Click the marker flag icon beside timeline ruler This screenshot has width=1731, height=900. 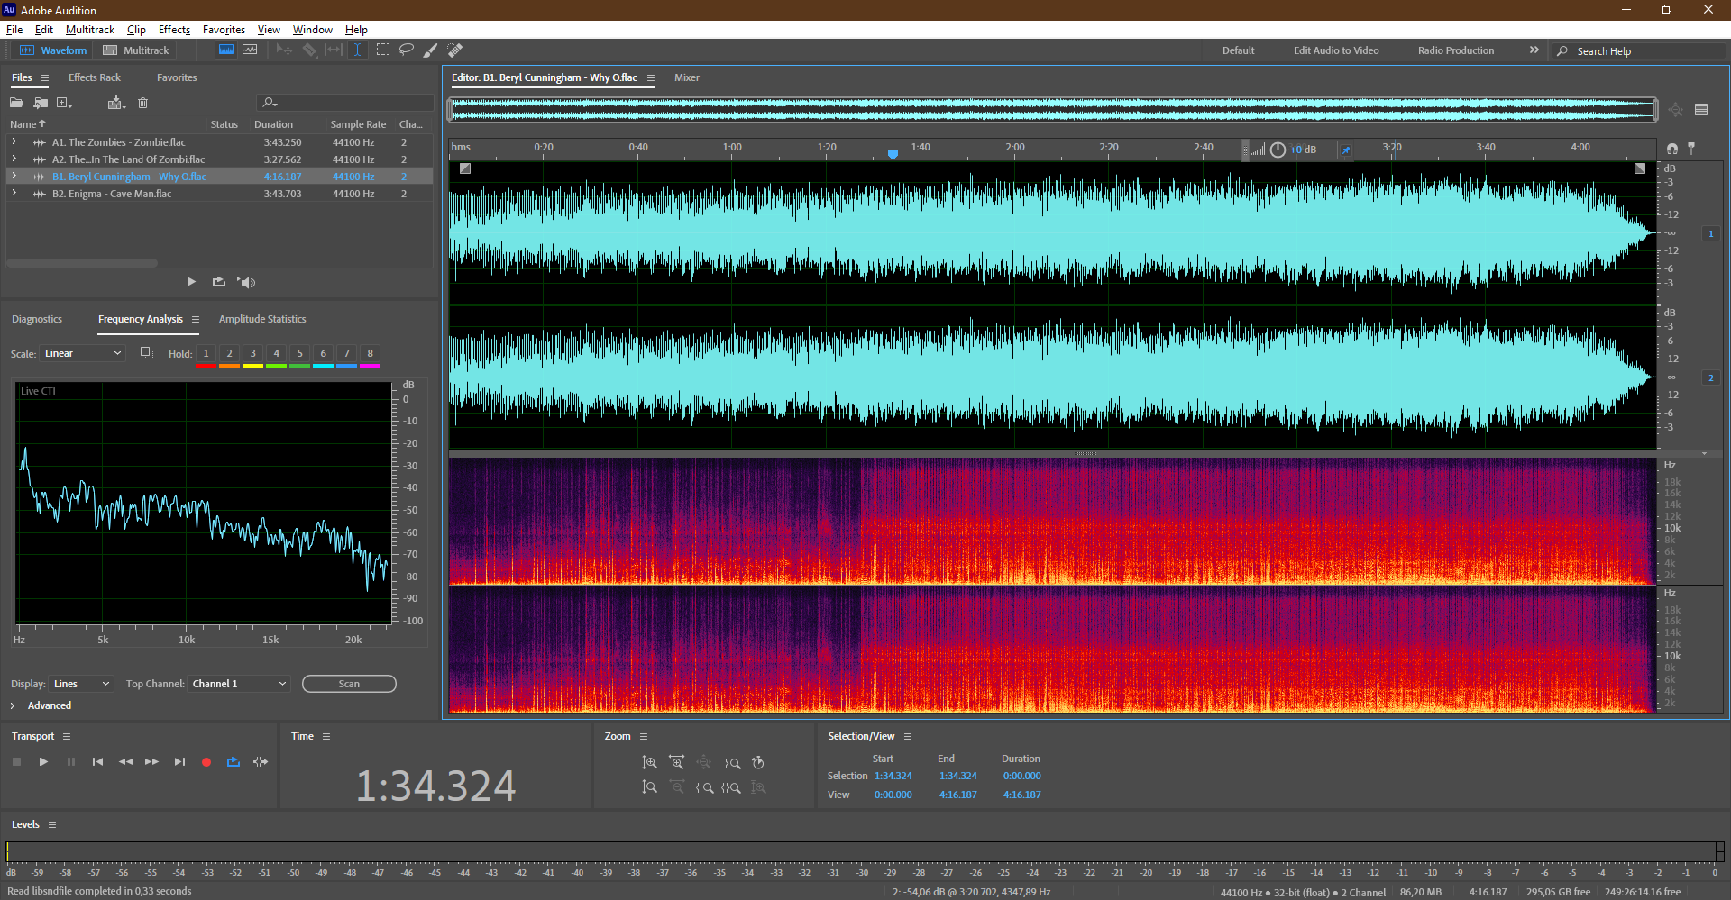tap(1692, 148)
